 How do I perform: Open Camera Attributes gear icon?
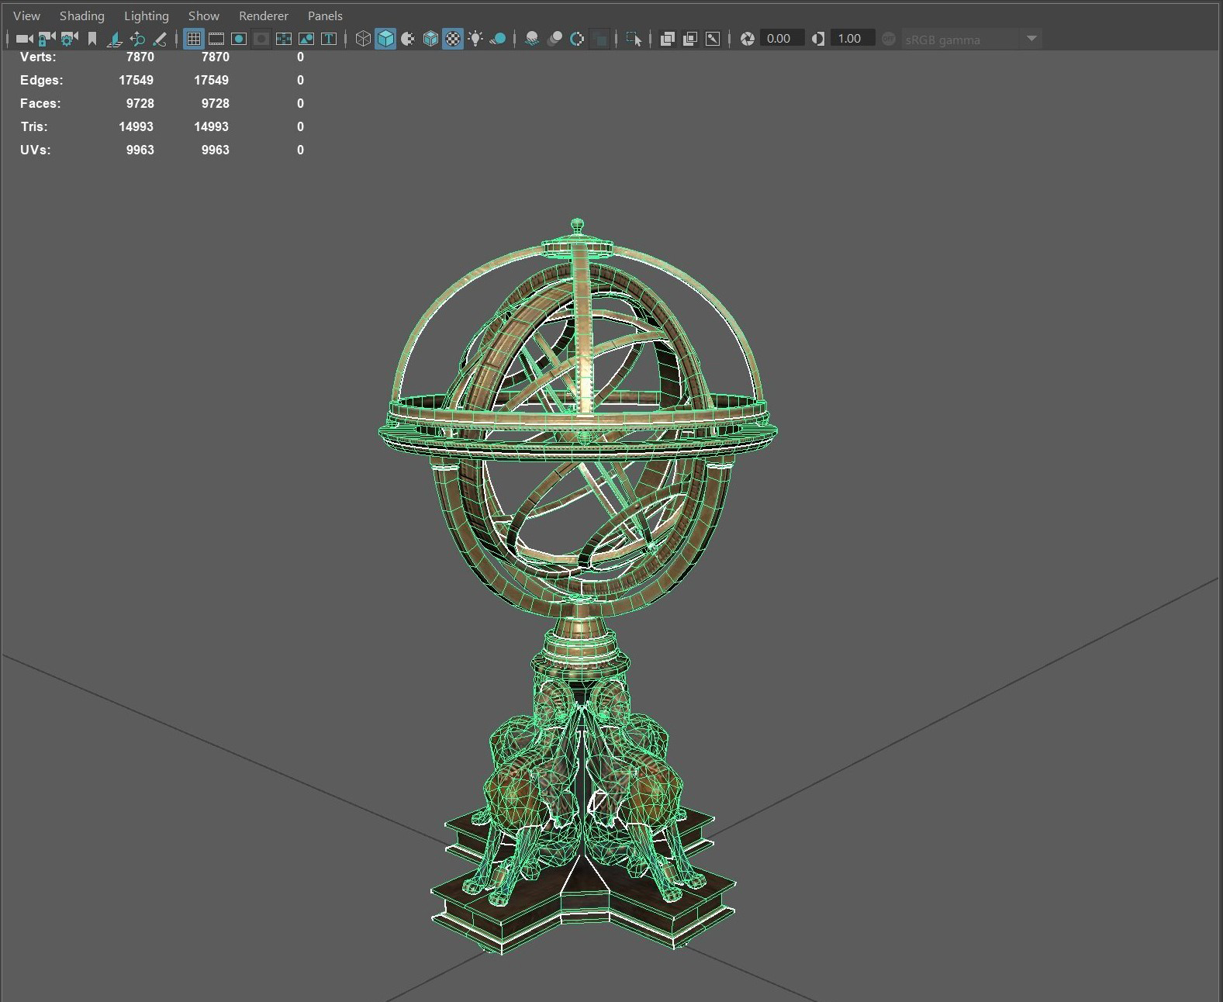coord(69,39)
